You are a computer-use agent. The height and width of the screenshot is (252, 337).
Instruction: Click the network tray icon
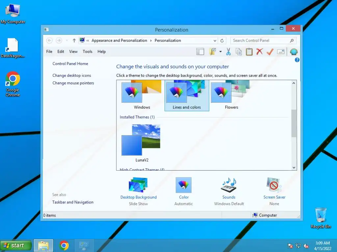tap(298, 246)
